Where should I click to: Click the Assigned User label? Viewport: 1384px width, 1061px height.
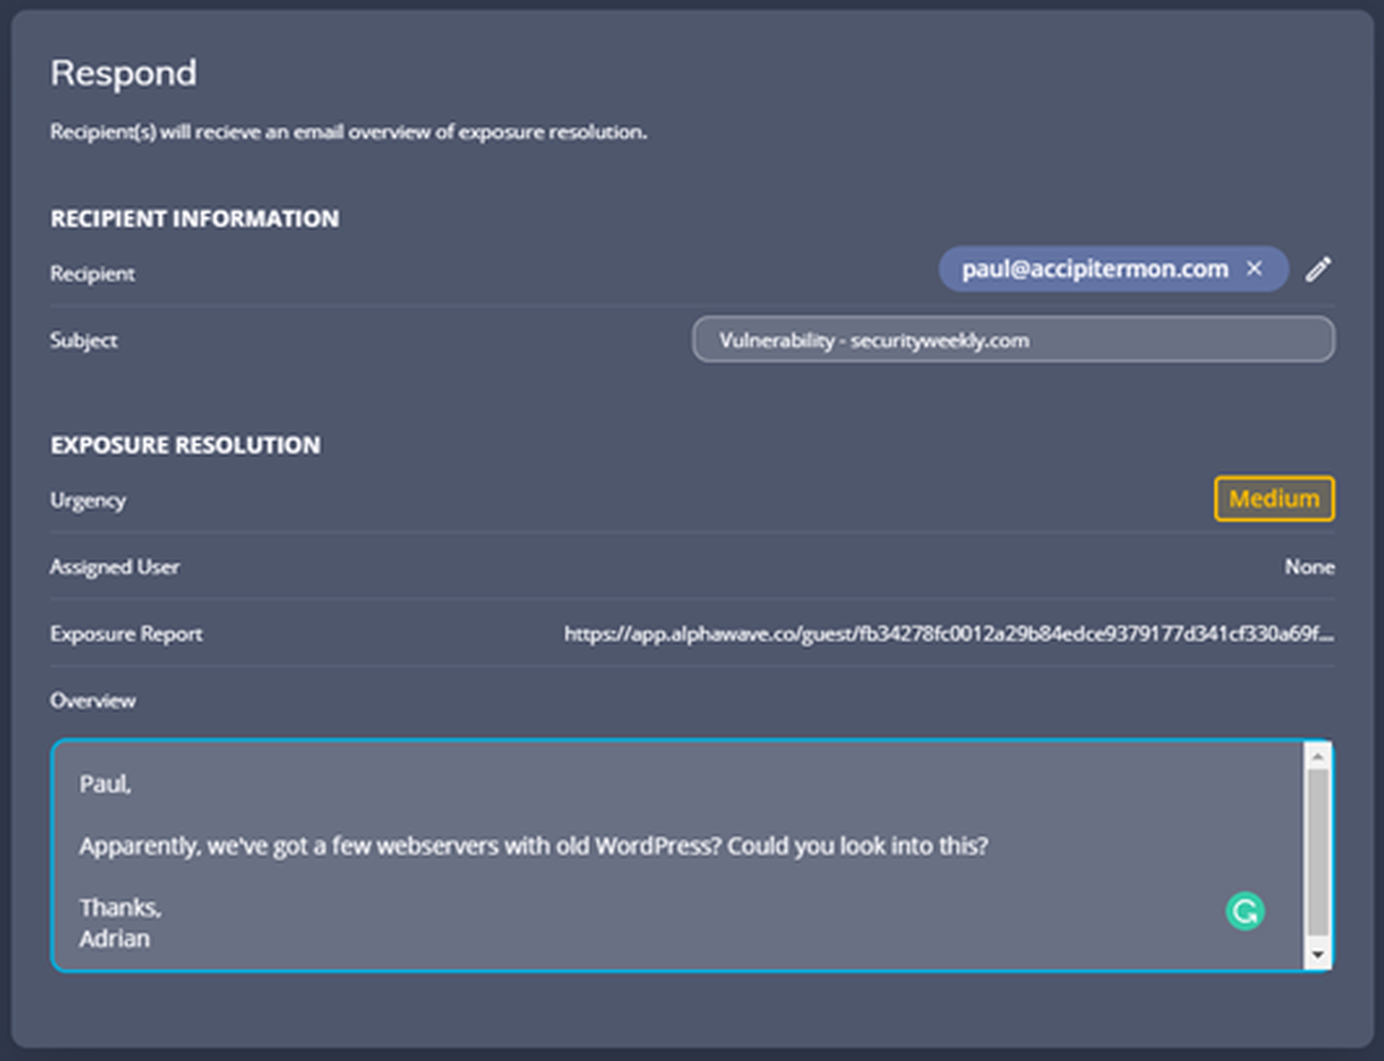pos(115,567)
